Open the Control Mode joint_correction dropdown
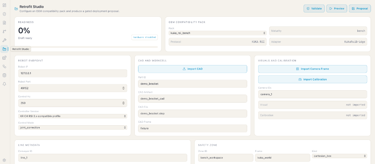The width and height of the screenshot is (375, 164). tap(73, 127)
